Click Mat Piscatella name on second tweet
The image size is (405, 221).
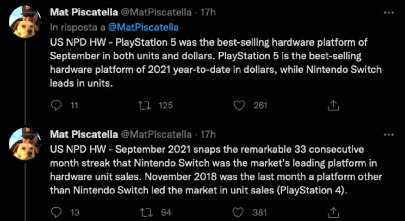(x=84, y=134)
